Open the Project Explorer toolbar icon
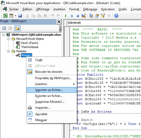The width and height of the screenshot is (141, 138). [x=91, y=16]
